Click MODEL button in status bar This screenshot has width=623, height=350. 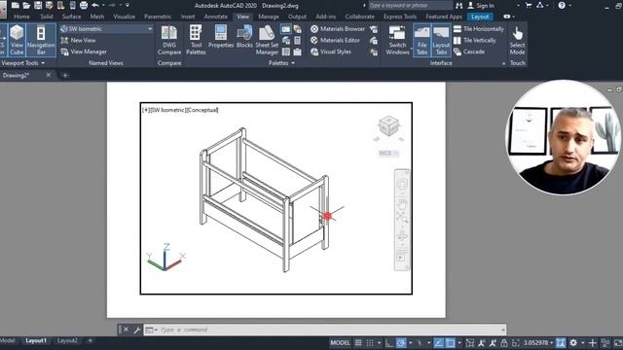tap(340, 343)
